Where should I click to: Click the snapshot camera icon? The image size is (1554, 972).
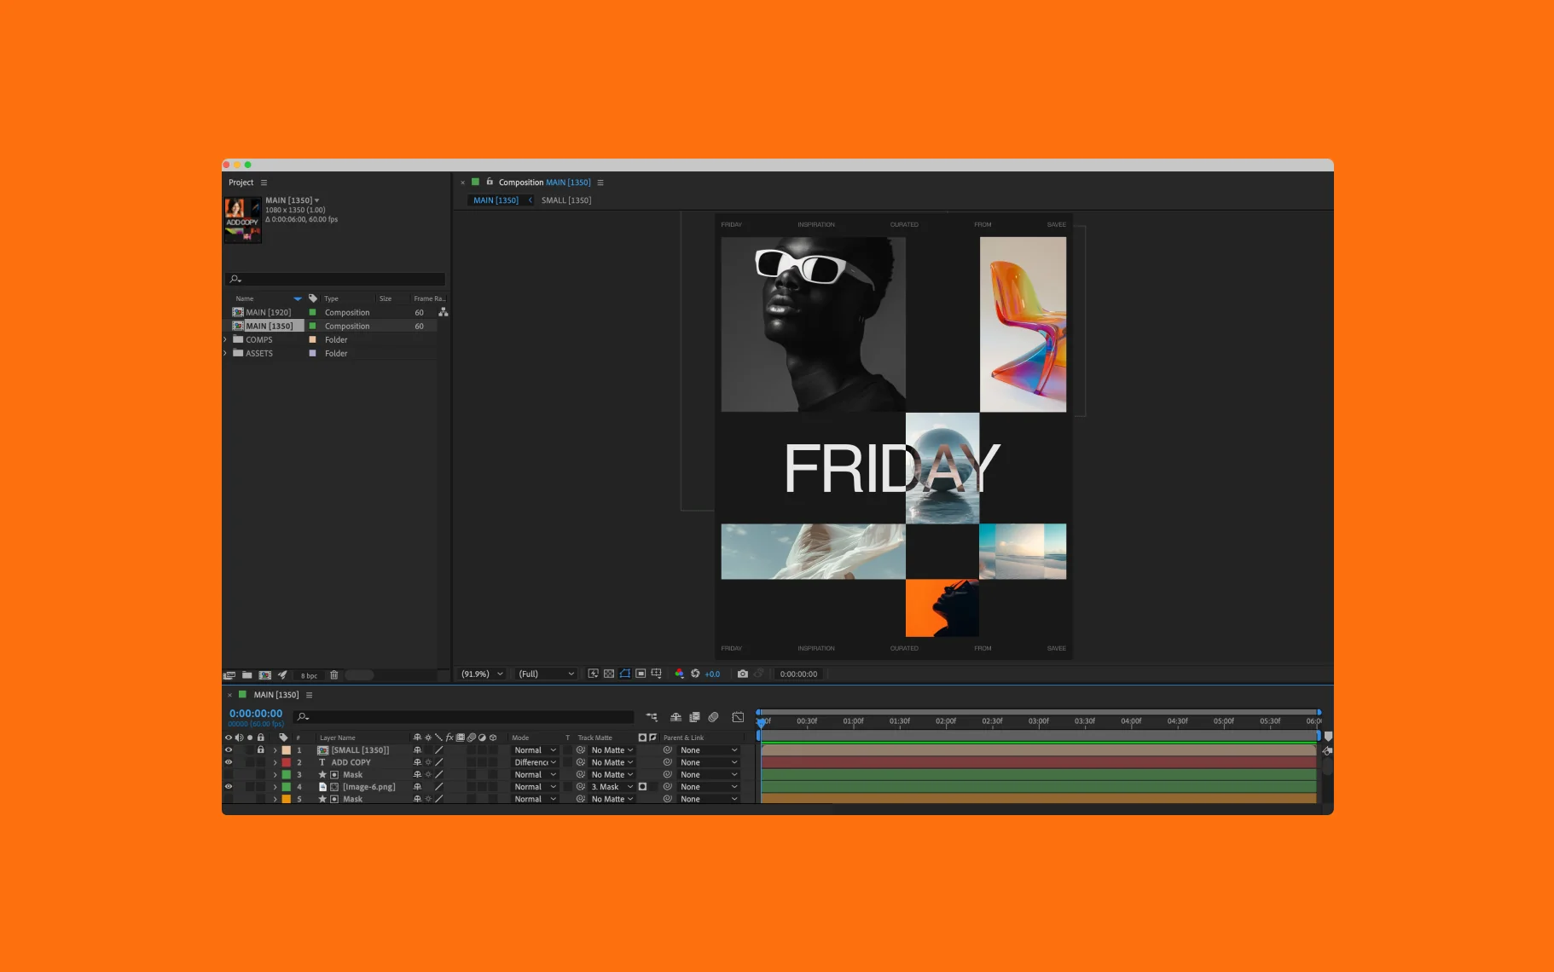tap(742, 674)
